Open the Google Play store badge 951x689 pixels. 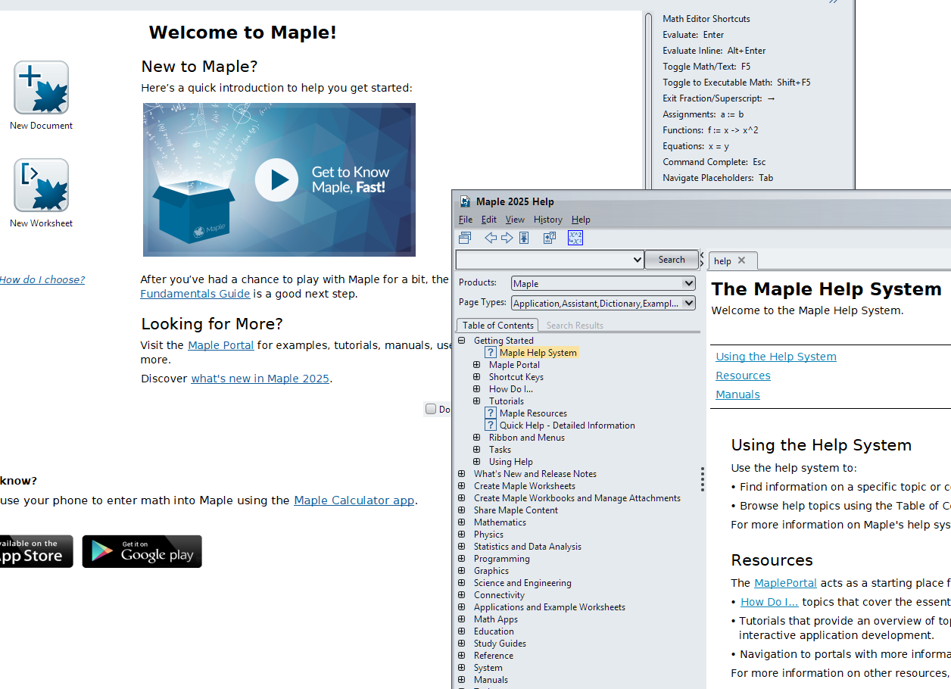pos(142,551)
